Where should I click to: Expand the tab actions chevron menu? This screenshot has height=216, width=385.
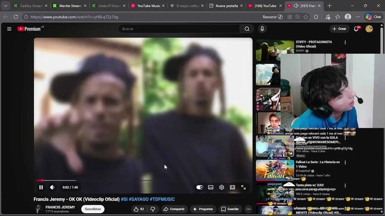[x=5, y=6]
